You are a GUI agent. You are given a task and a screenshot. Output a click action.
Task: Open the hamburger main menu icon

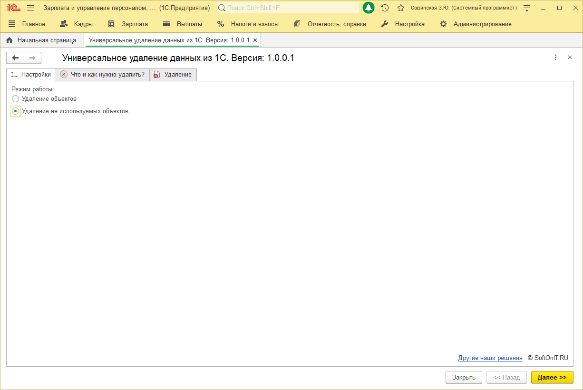point(30,8)
